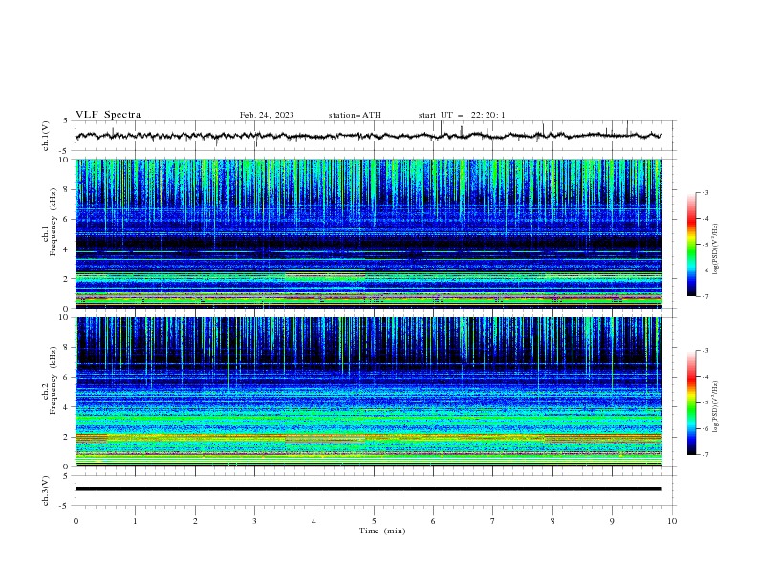Click time axis tick label "7"
The width and height of the screenshot is (757, 585).
click(x=493, y=521)
